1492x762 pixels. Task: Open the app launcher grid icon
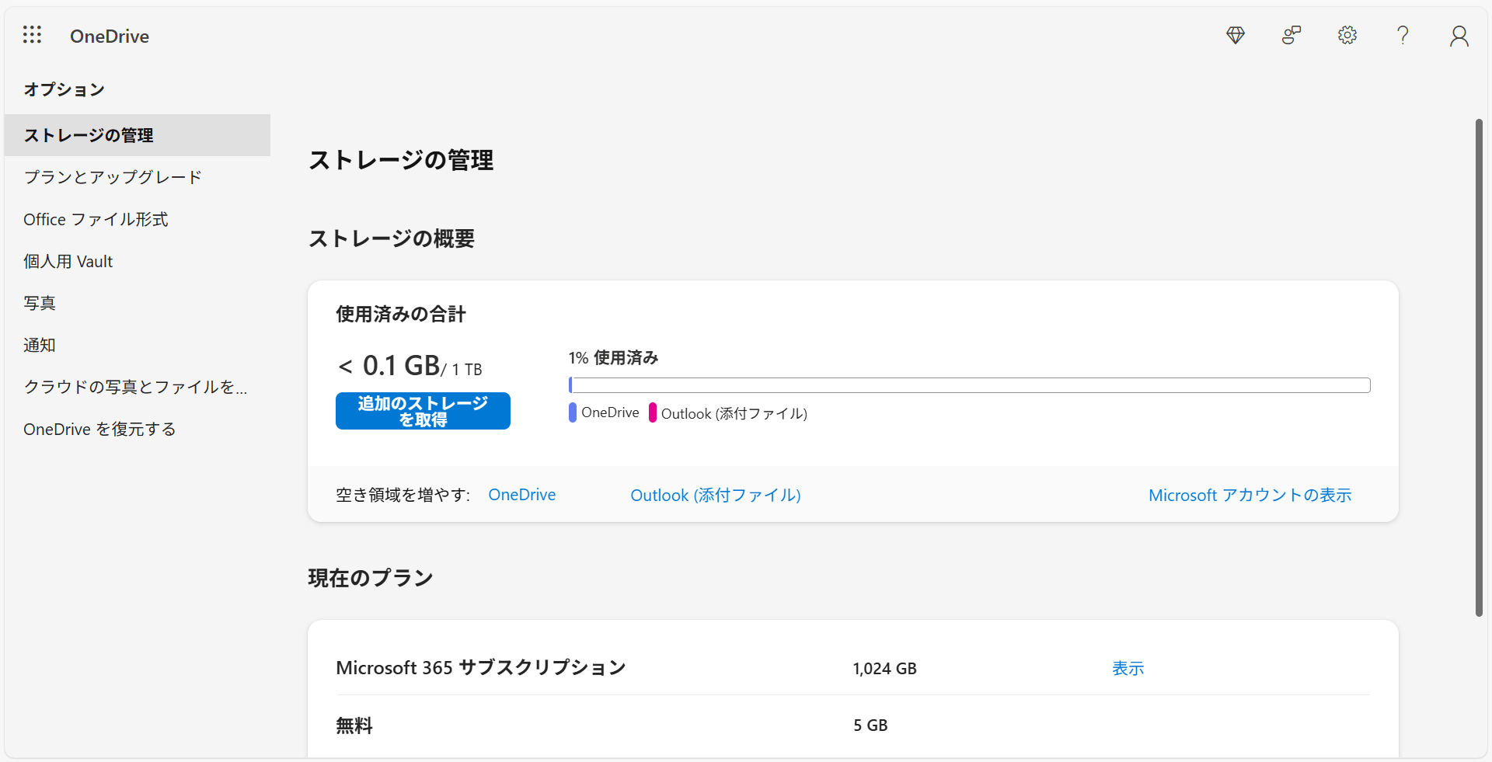point(32,35)
